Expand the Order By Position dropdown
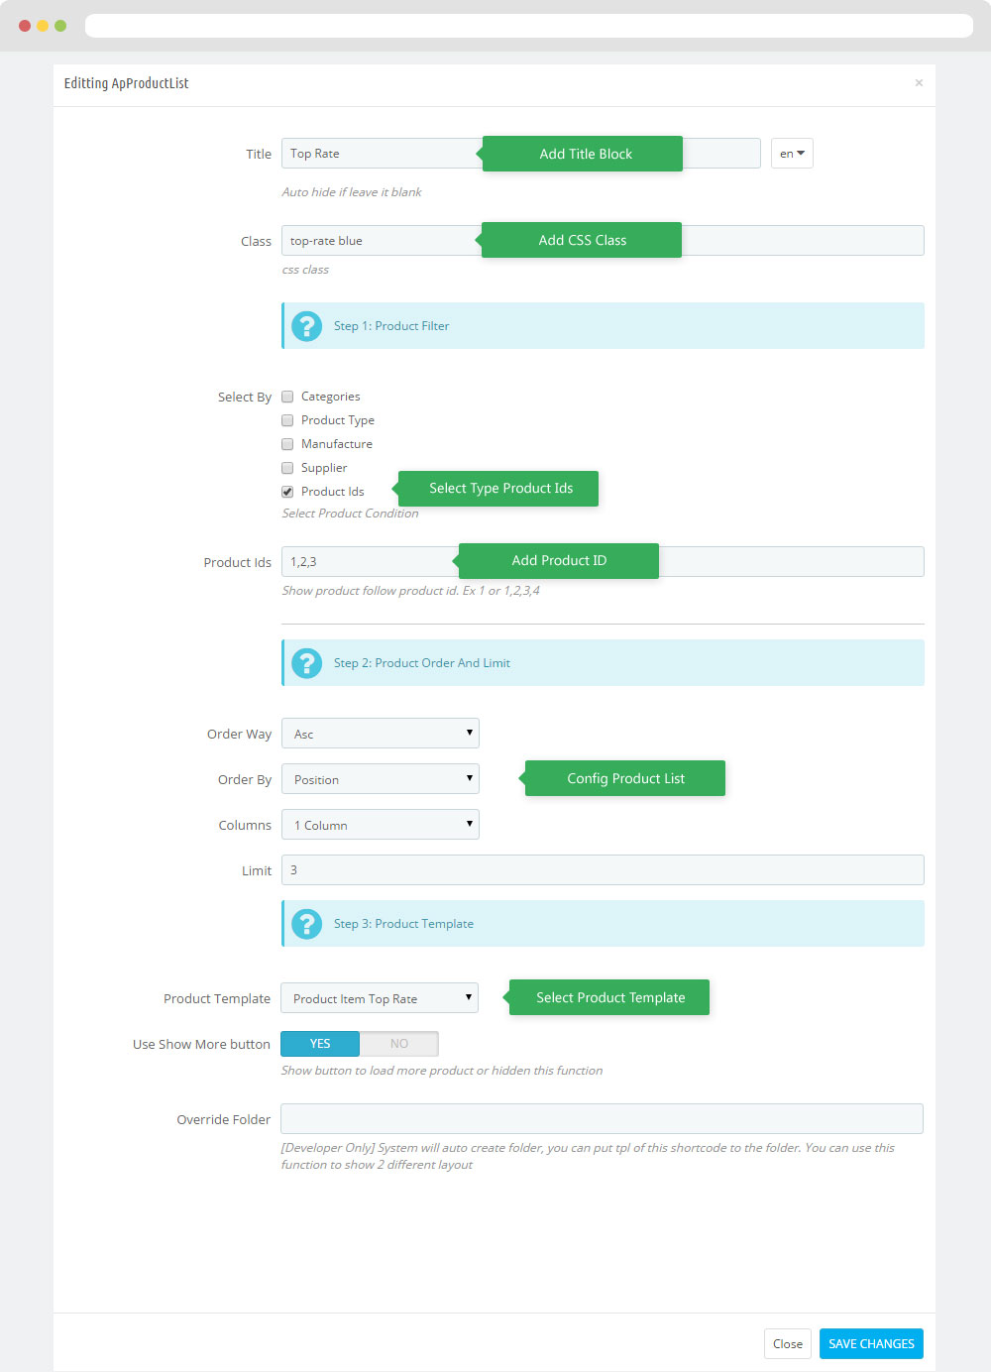Viewport: 991px width, 1372px height. (381, 779)
